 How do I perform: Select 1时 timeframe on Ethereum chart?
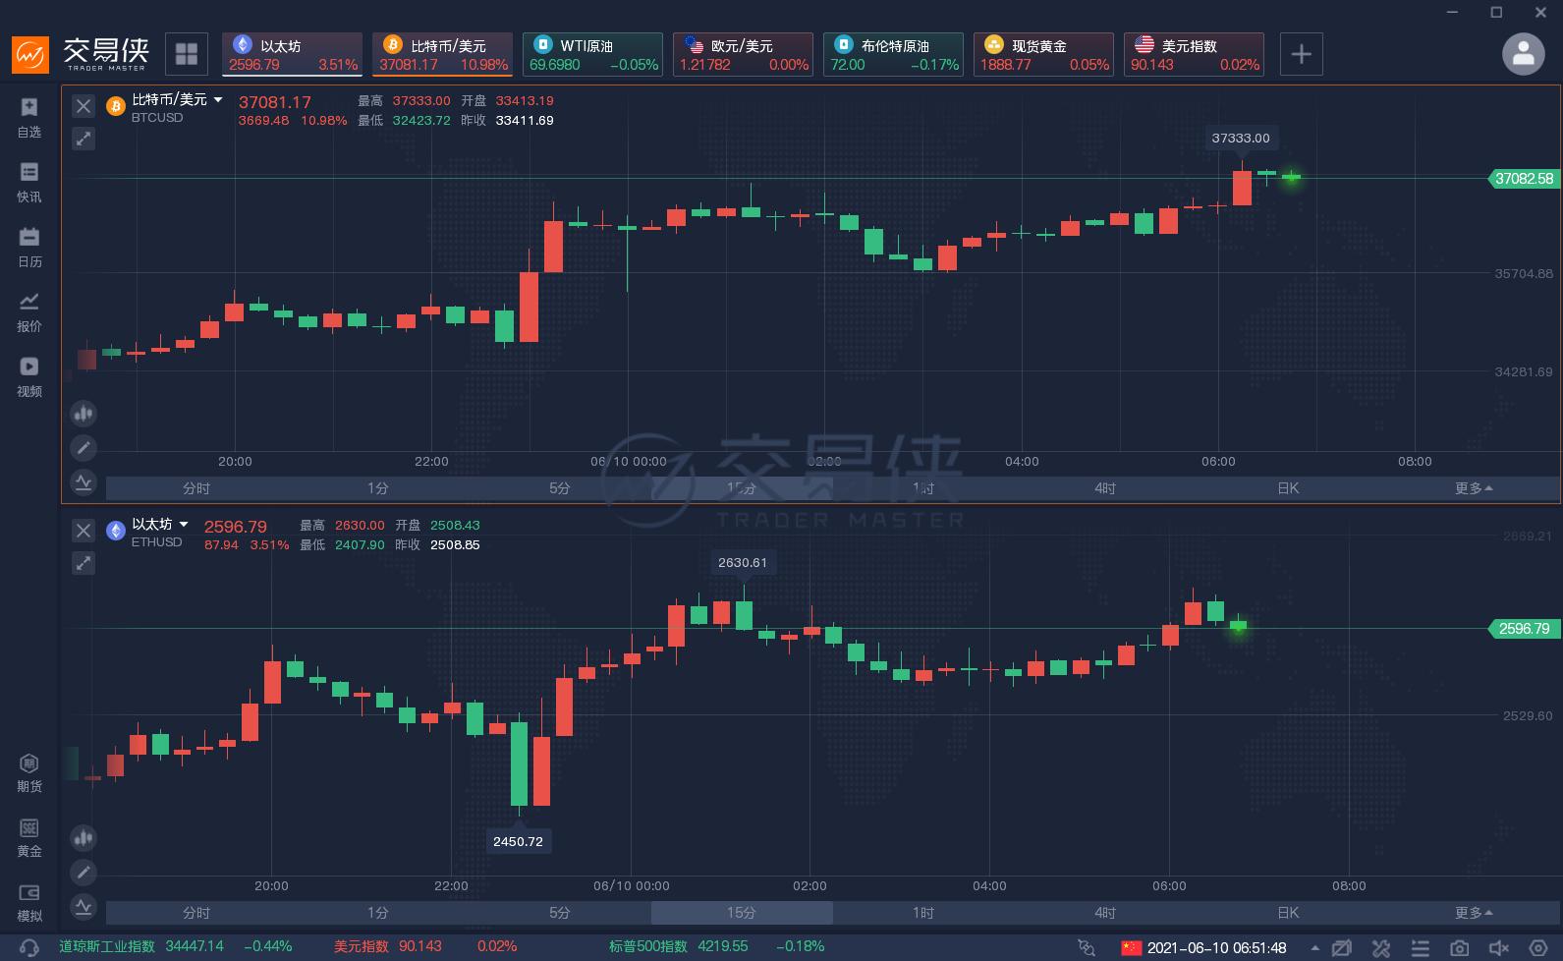pos(922,913)
